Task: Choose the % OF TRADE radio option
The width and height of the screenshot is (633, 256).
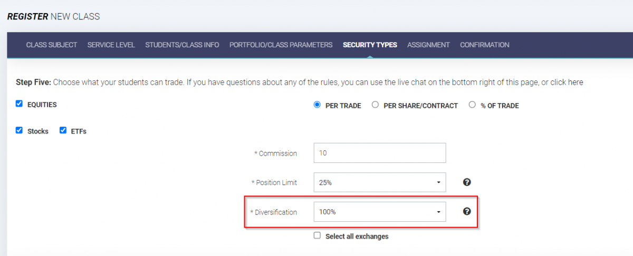Action: click(x=472, y=105)
